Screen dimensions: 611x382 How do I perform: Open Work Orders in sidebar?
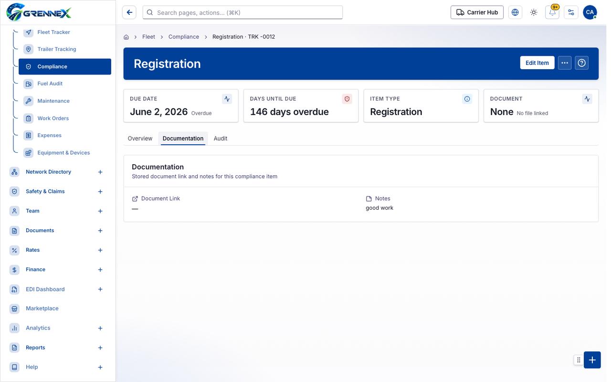(x=65, y=118)
